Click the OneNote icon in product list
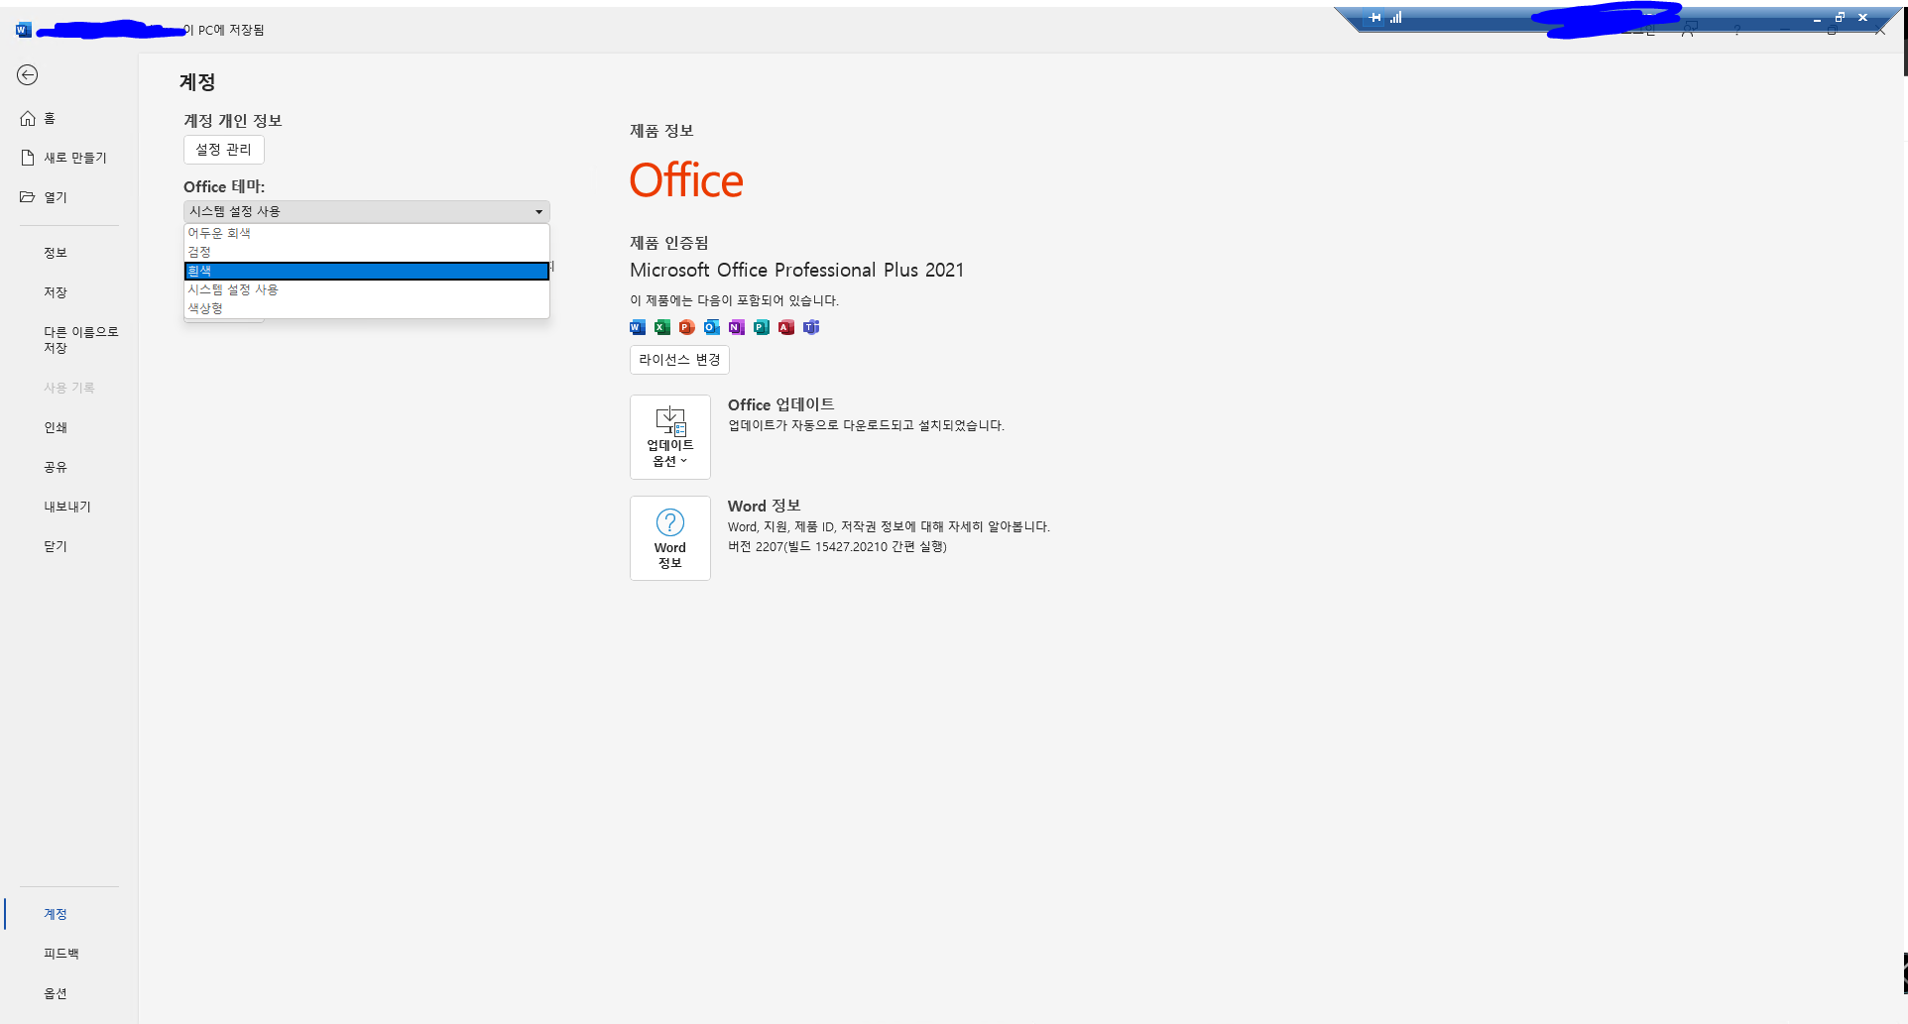The width and height of the screenshot is (1908, 1024). click(737, 327)
